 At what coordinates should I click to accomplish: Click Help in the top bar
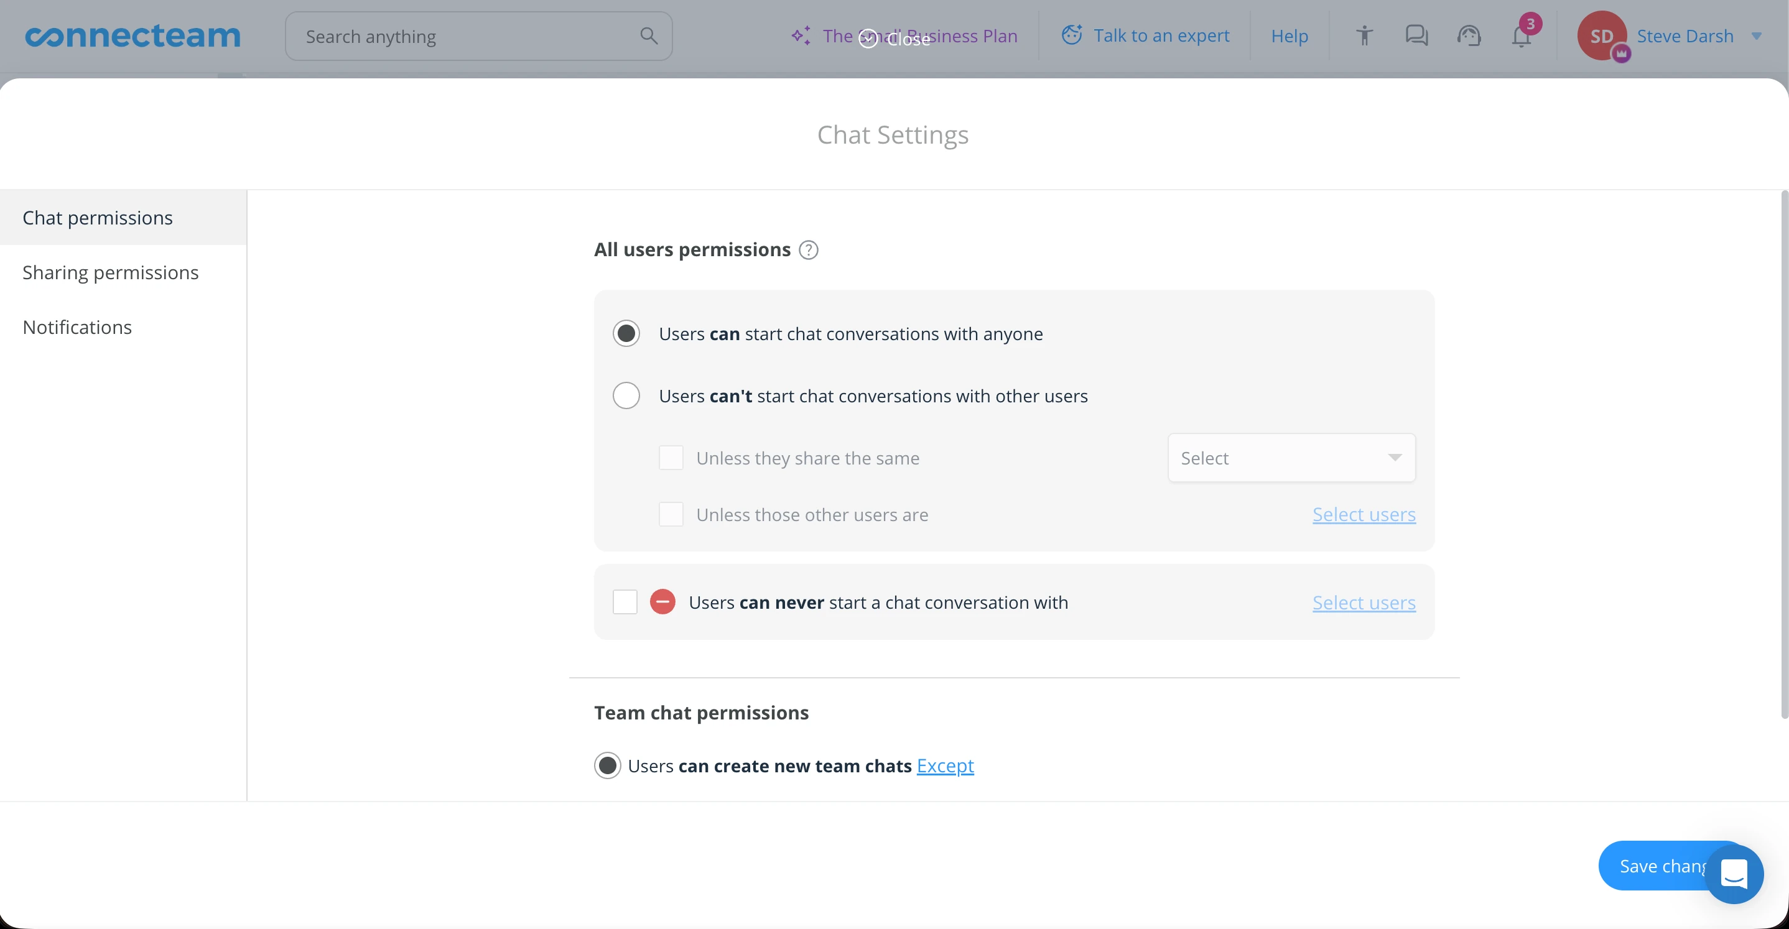click(x=1289, y=36)
